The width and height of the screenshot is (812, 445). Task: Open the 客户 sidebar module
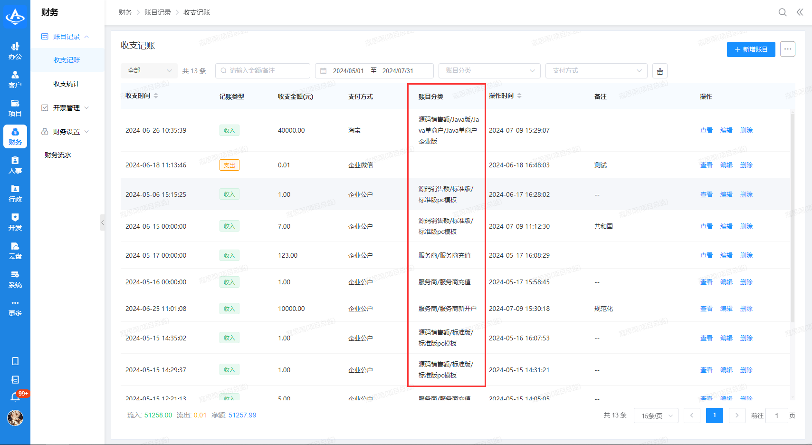point(15,79)
